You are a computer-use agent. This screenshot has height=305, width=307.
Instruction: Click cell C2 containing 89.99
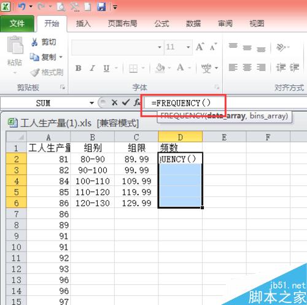136,159
